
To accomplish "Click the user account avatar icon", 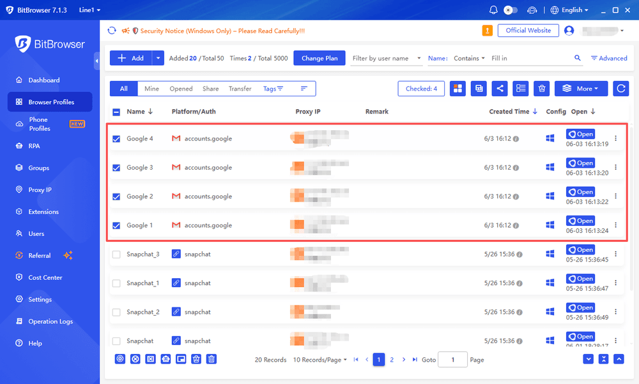I will (569, 31).
